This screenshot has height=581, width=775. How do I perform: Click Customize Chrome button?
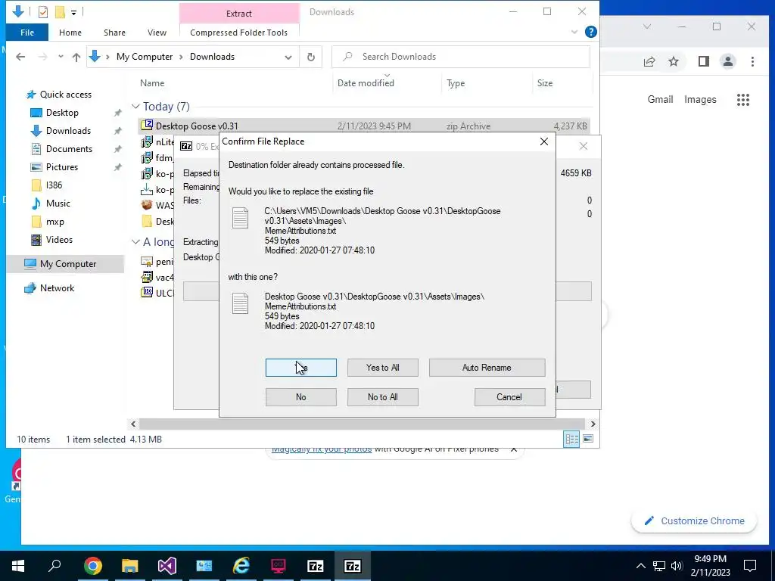coord(694,520)
